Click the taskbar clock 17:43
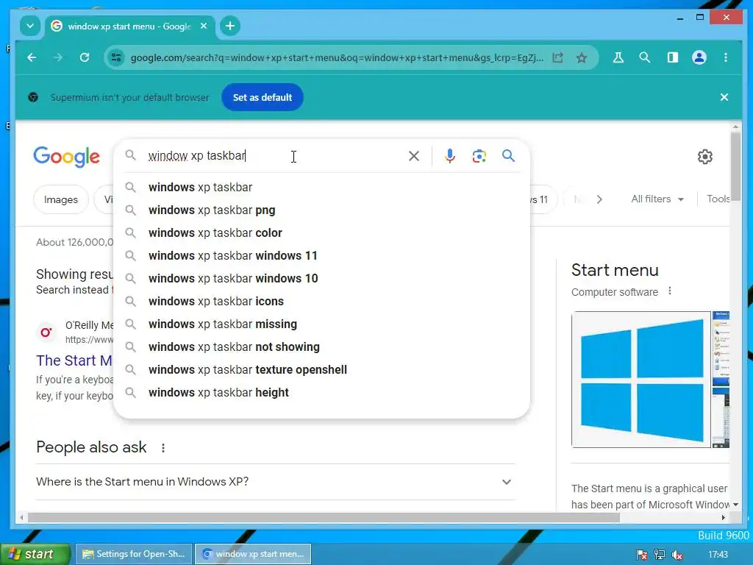The height and width of the screenshot is (565, 753). pos(718,555)
